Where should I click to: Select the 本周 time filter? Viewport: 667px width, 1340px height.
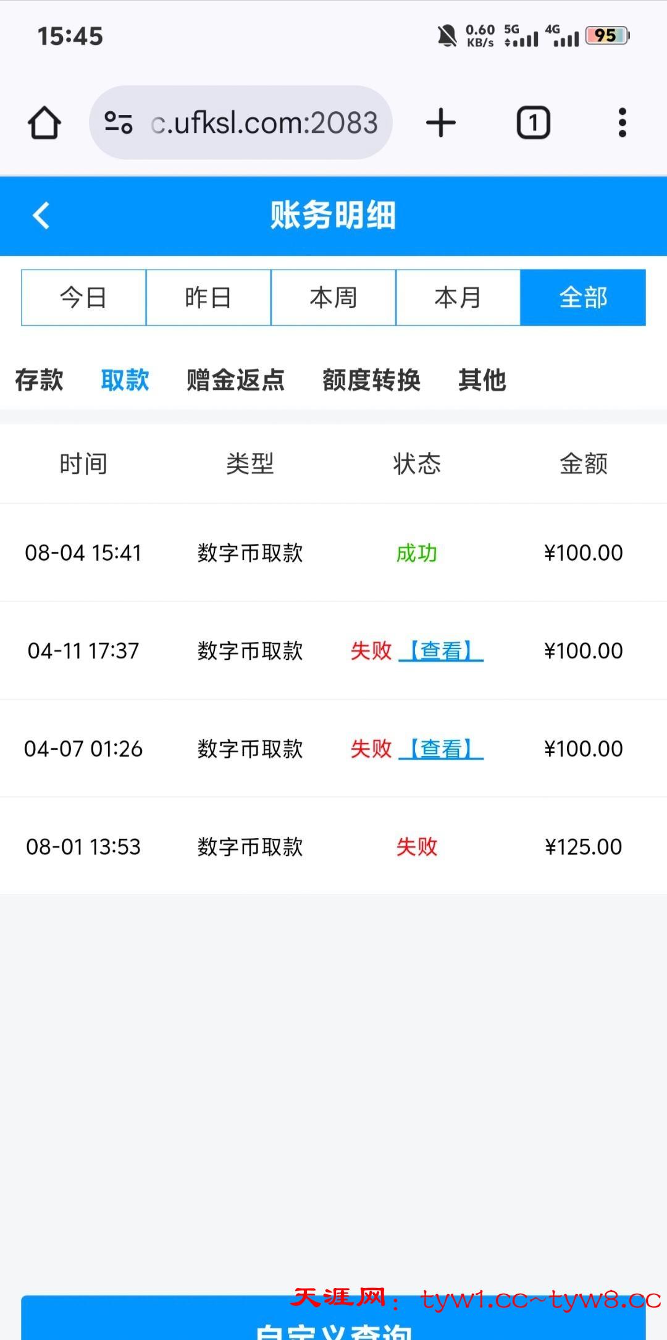coord(333,297)
